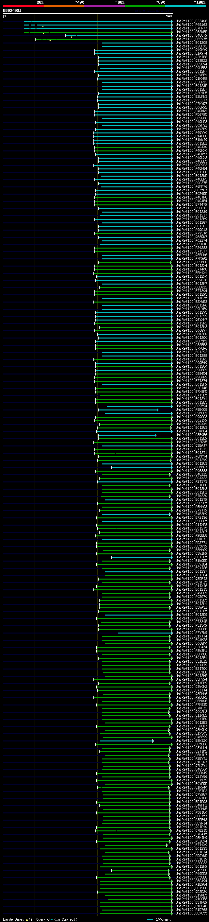Select the UniRef100_A8G757 label

(191, 816)
